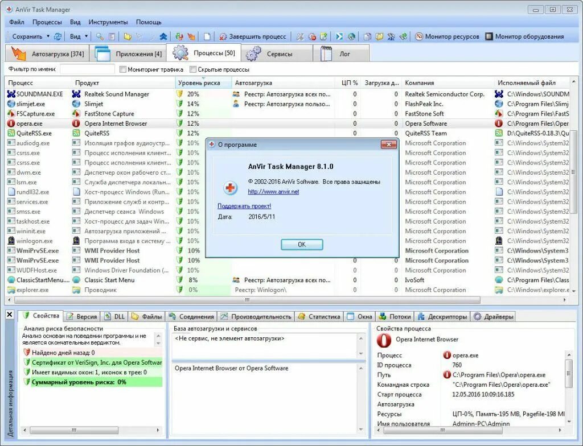Click the red stop-sign gear toolbar icon
Image resolution: width=583 pixels, height=446 pixels.
312,36
